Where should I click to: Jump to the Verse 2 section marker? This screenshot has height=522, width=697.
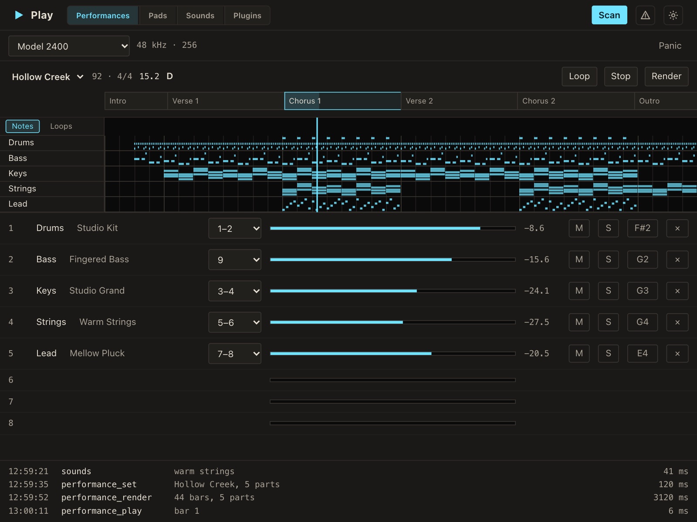pos(459,101)
